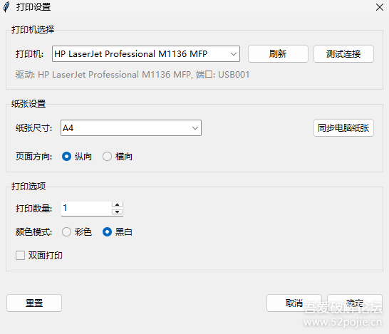This screenshot has width=389, height=334.
Task: Click the 测试连接 test connection button
Action: 343,54
